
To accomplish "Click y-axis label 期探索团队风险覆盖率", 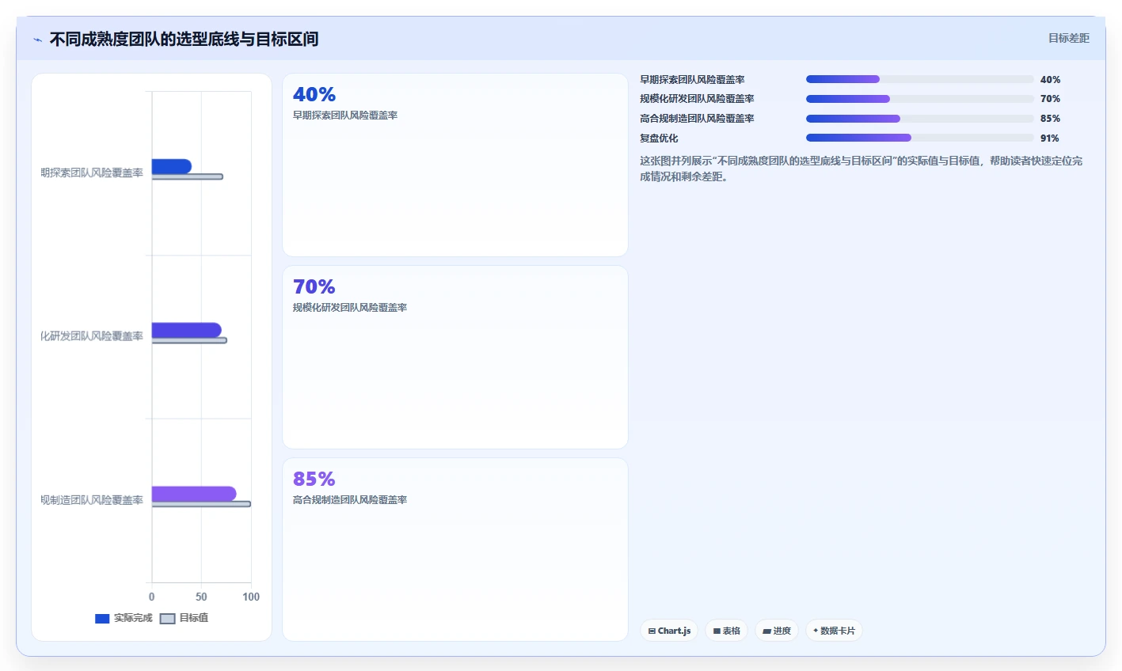I will click(x=92, y=172).
